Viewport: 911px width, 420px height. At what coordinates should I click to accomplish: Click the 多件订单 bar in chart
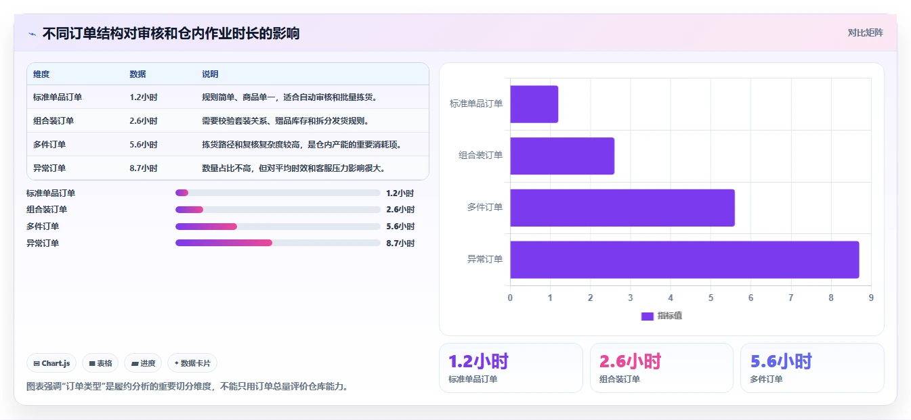pos(622,208)
